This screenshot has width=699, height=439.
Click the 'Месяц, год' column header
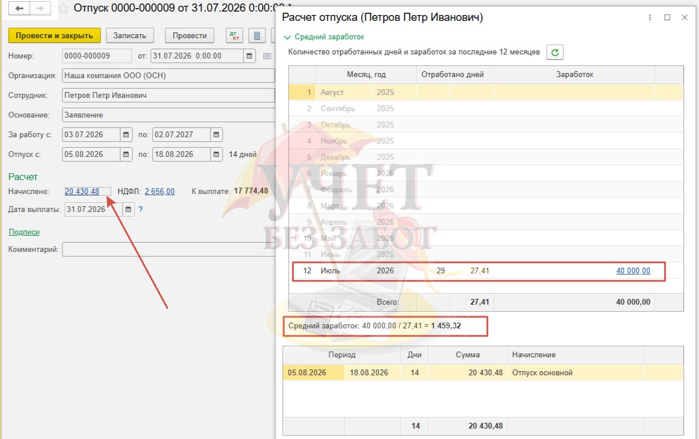366,75
